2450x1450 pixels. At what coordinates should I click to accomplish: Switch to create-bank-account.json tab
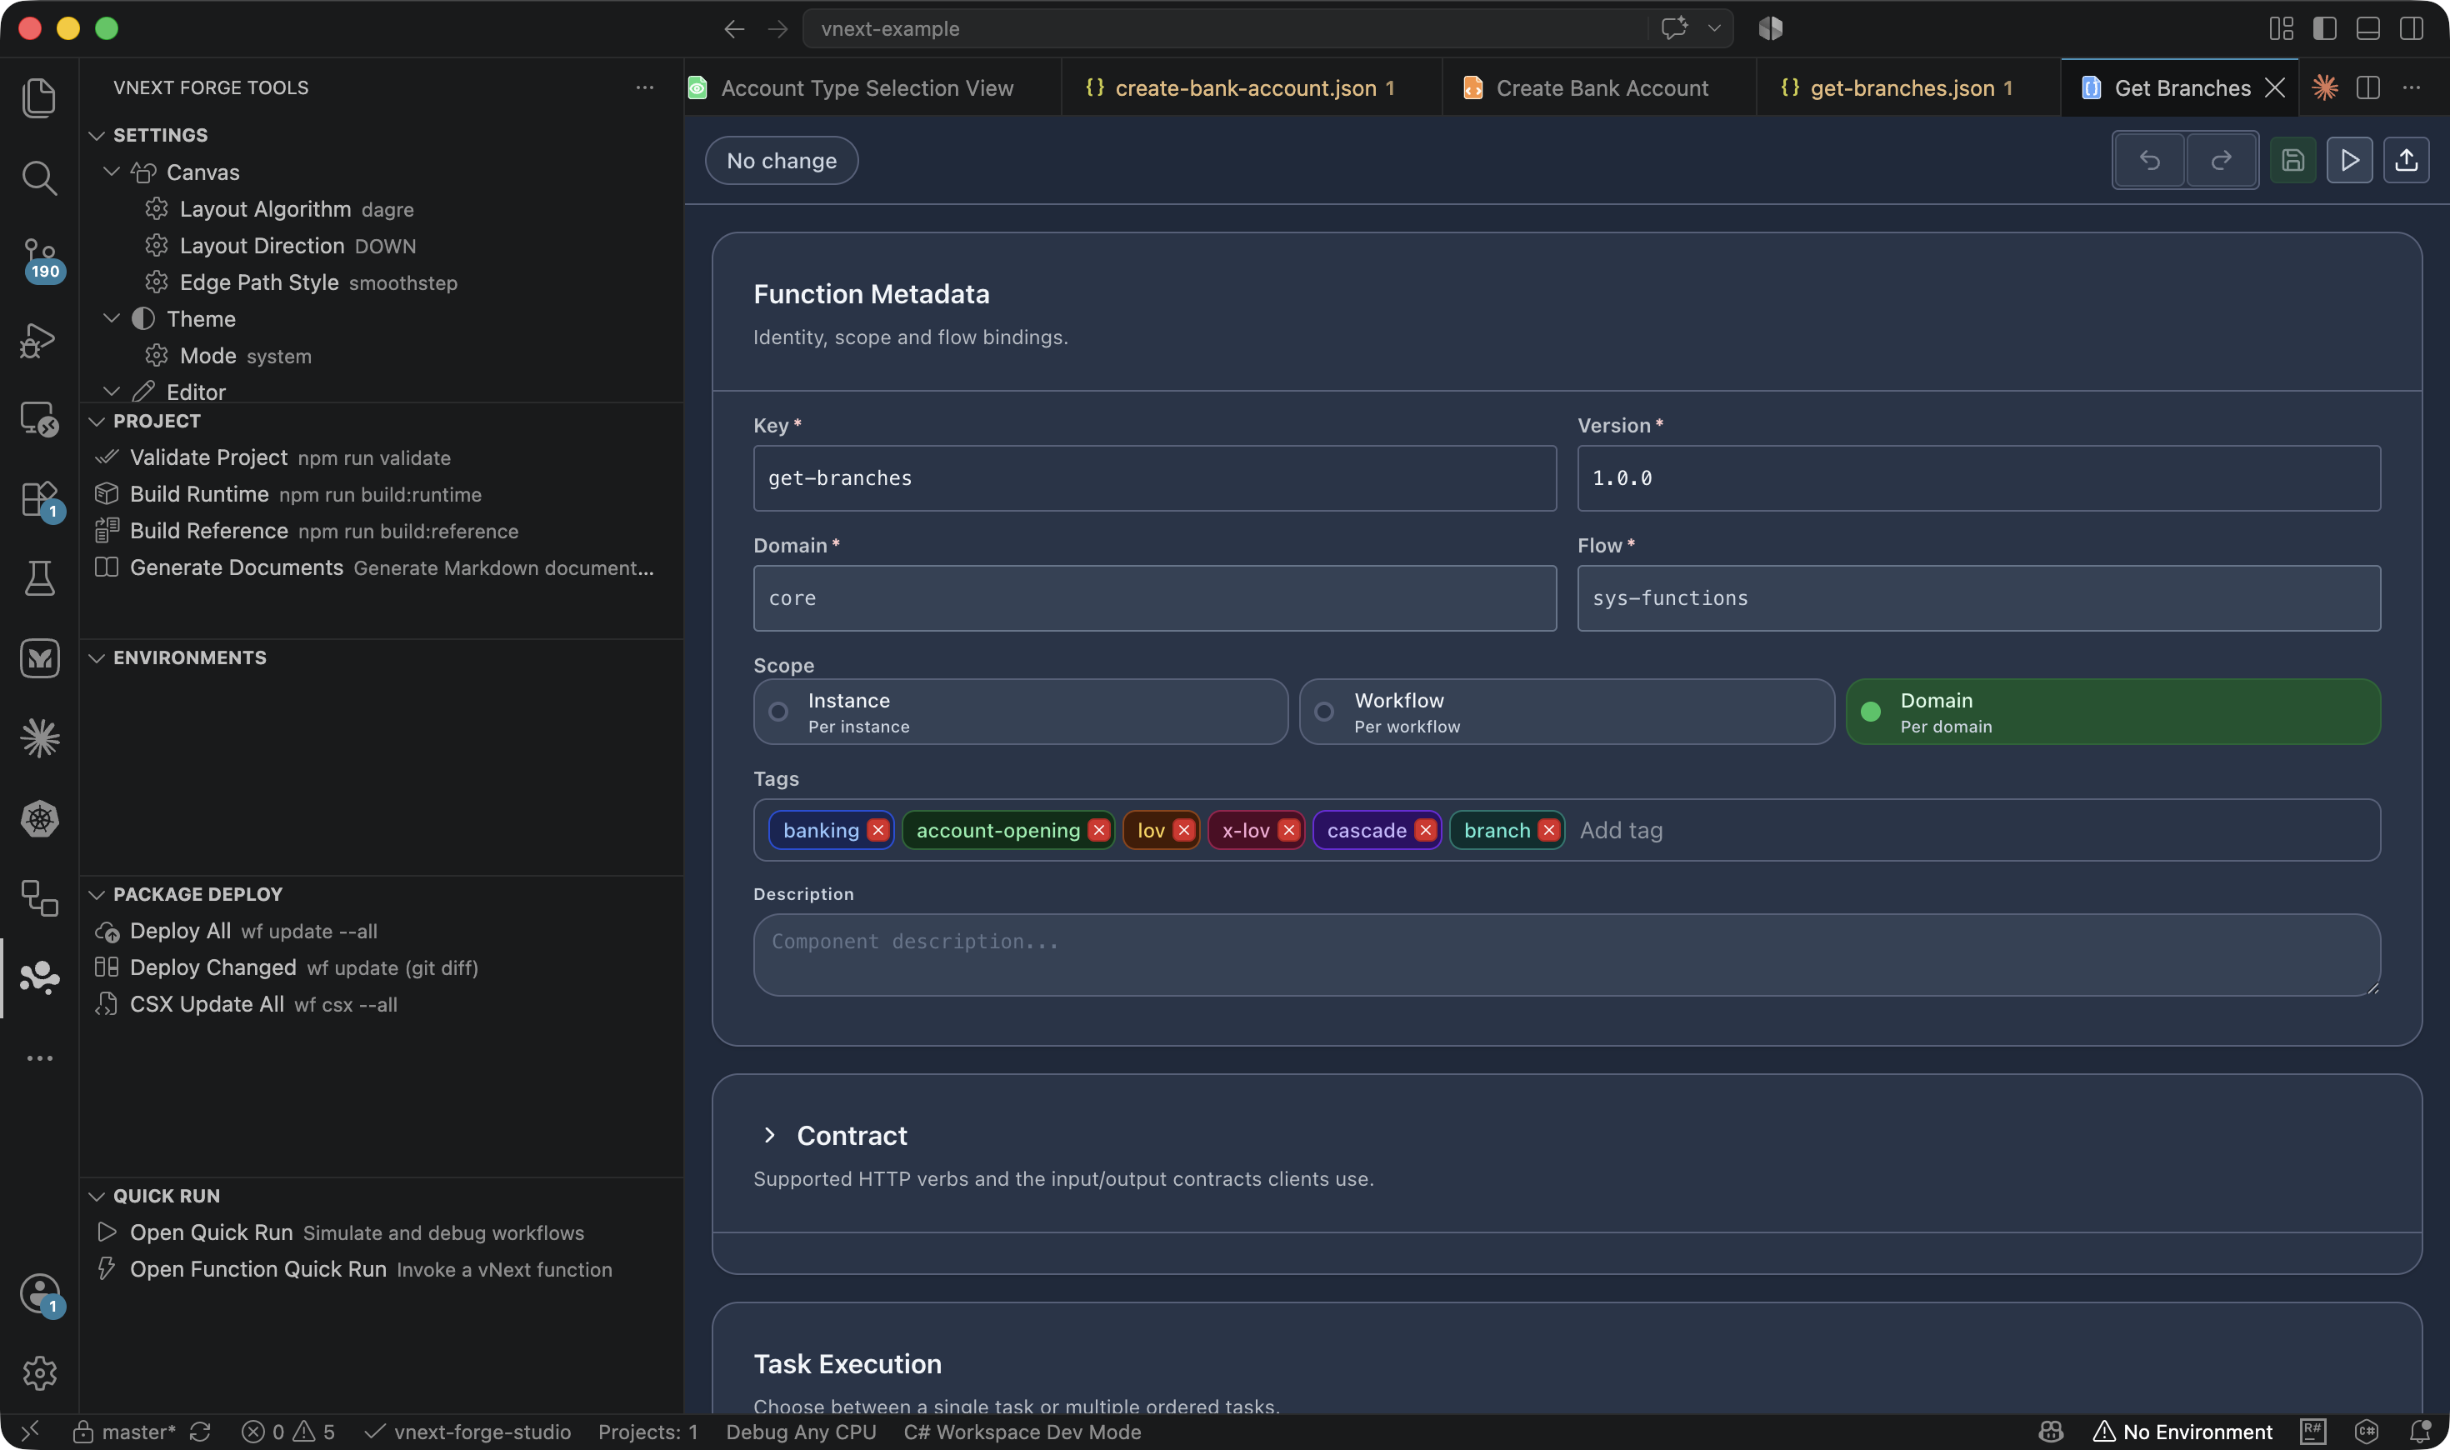click(x=1252, y=88)
